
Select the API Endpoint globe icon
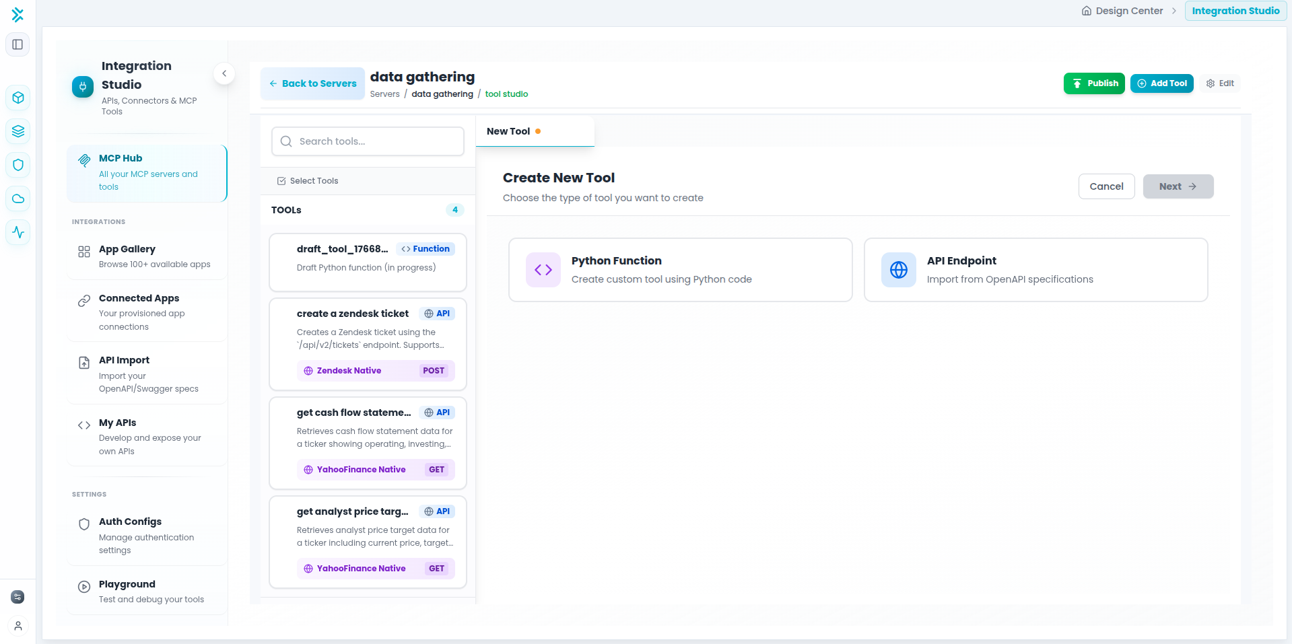point(898,270)
